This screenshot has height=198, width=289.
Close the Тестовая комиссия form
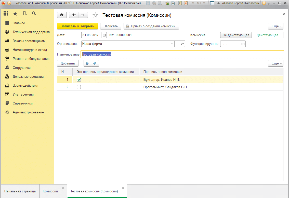pyautogui.click(x=284, y=14)
